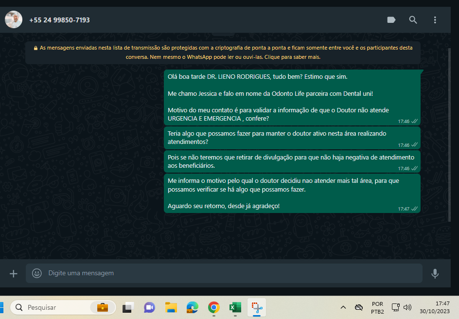Open Microsoft Edge from the taskbar

tap(193, 307)
